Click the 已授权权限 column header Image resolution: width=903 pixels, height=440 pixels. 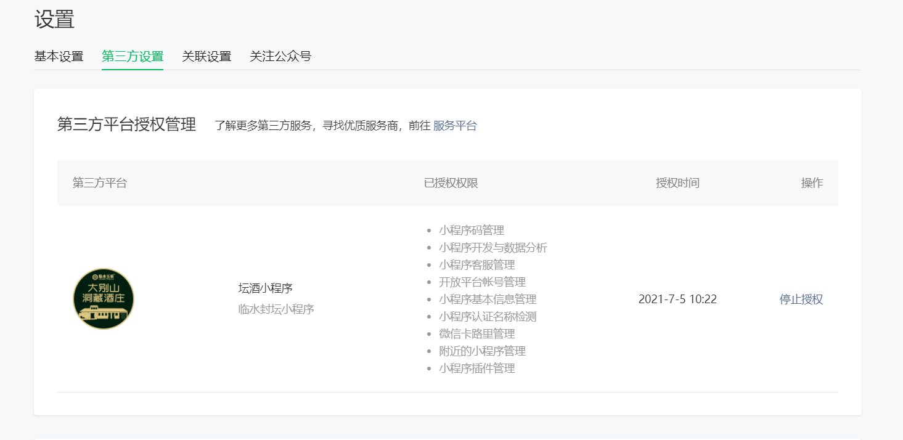pos(451,183)
